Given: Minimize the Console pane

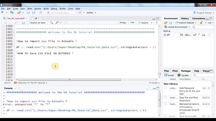Looking at the screenshot, I should (154, 88).
